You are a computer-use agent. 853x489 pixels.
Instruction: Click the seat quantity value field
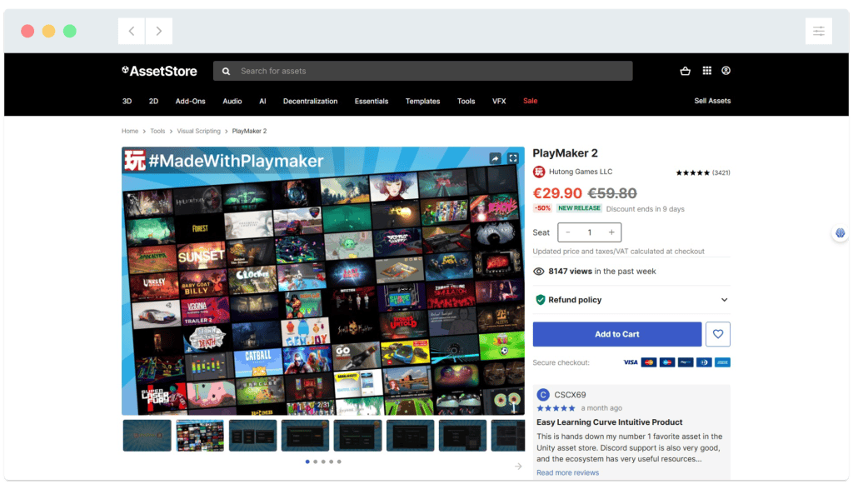coord(590,232)
